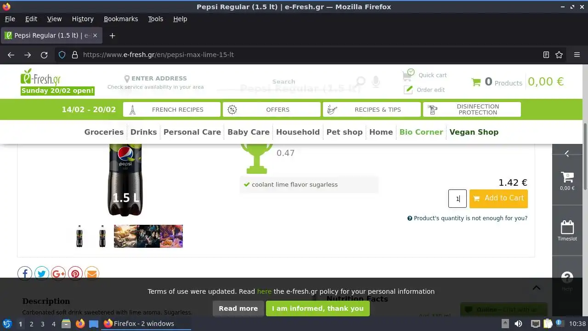Screen dimensions: 588x331
Task: View site security via the padlock icon
Action: point(75,55)
